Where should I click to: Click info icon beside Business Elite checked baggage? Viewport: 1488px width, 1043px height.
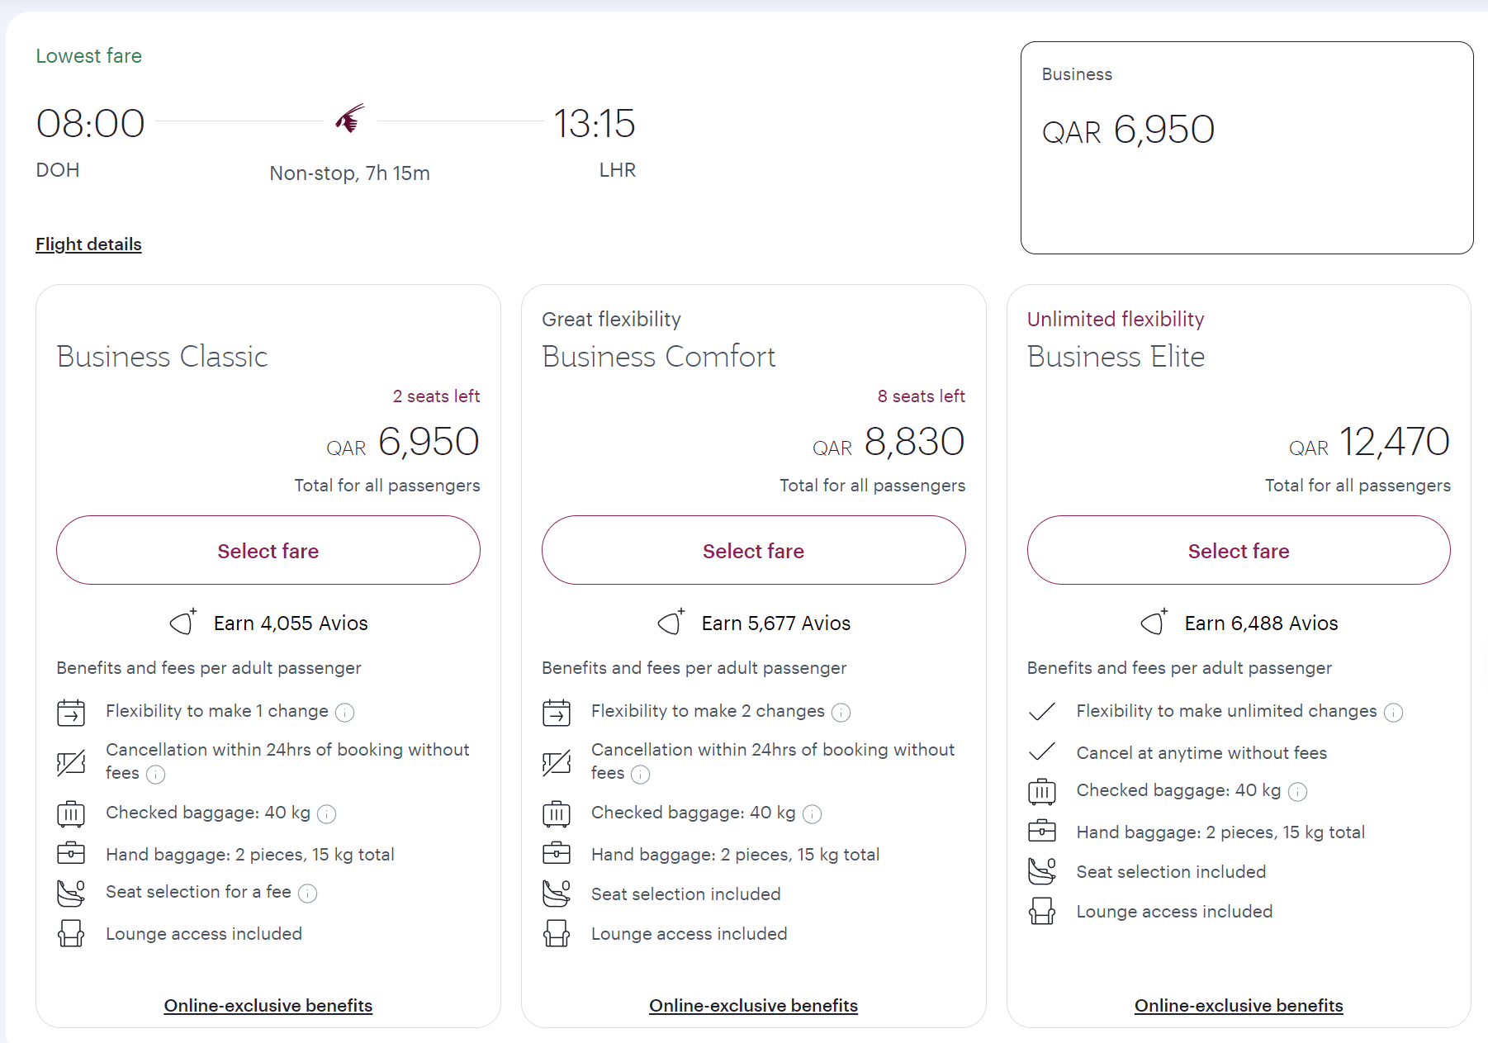1297,792
